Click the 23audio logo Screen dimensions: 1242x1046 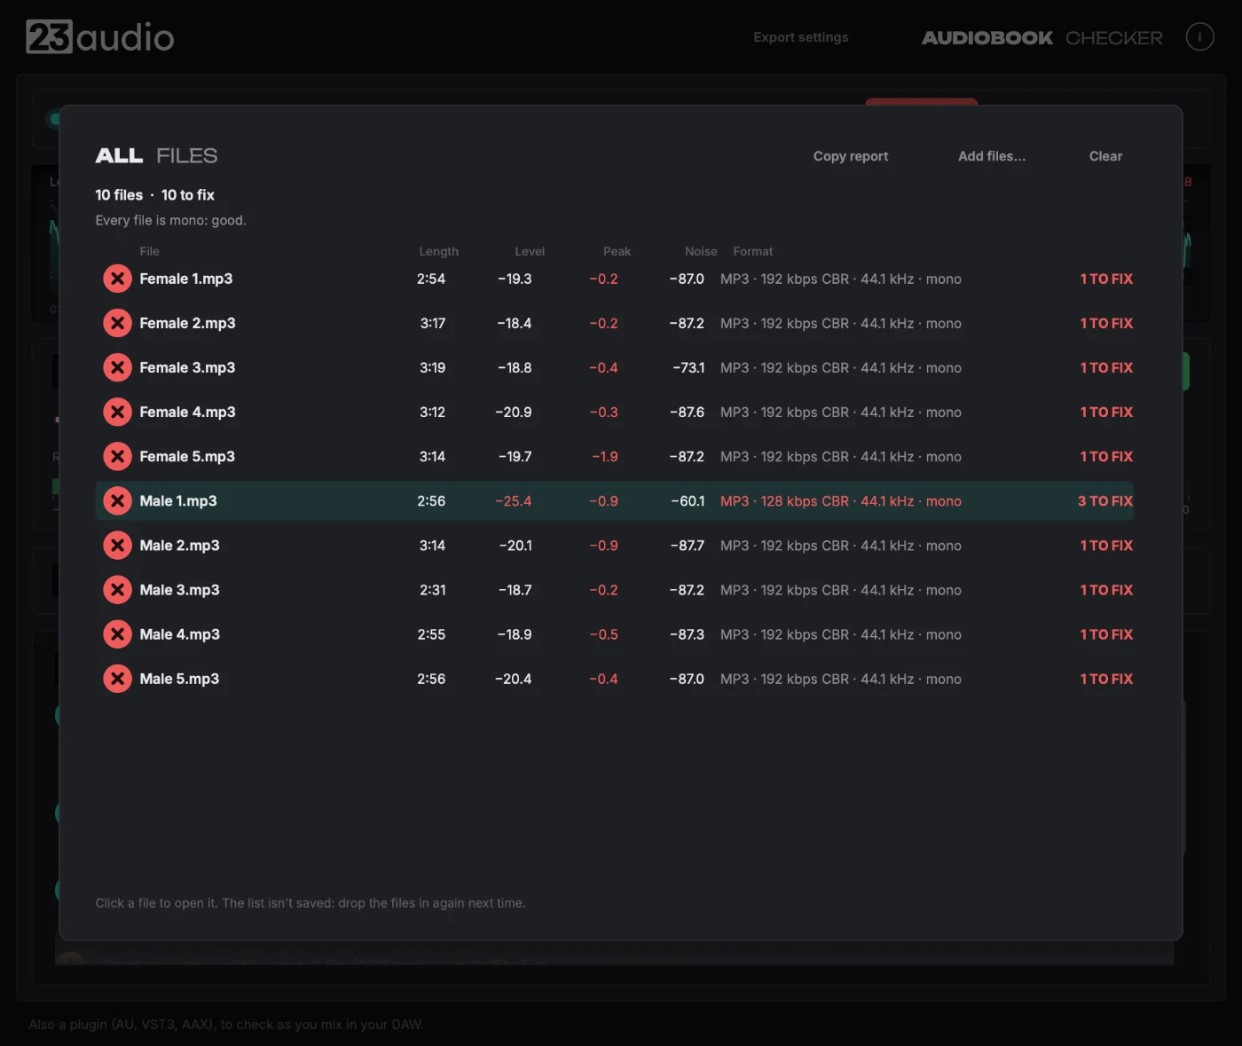(100, 37)
